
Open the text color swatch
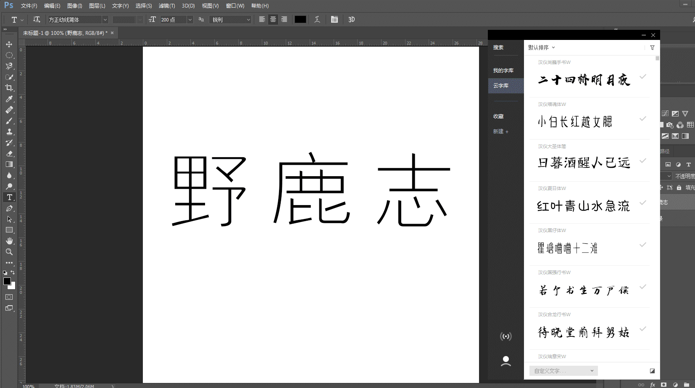(300, 19)
